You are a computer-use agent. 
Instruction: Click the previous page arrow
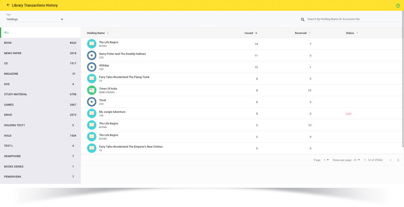click(390, 160)
